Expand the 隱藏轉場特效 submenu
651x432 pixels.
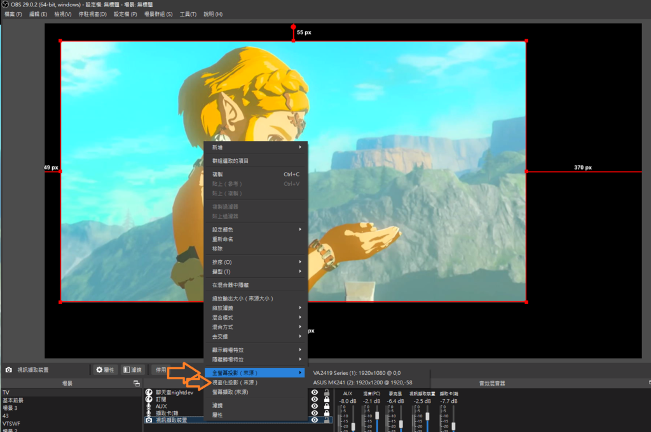tap(256, 360)
